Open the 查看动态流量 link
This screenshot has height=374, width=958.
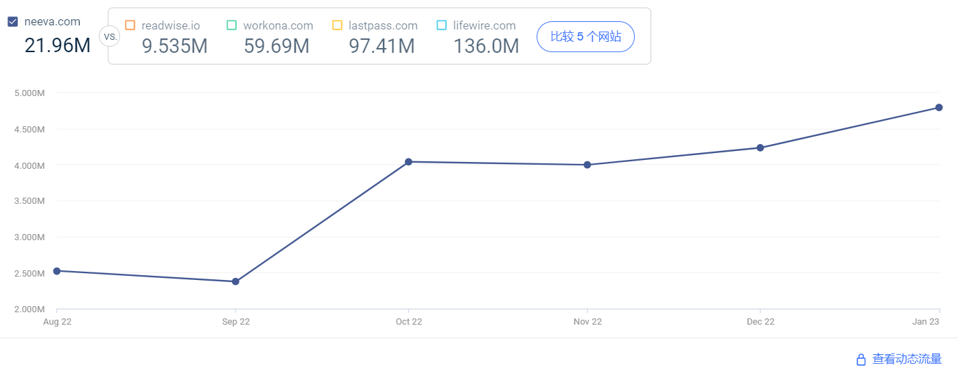(x=907, y=359)
